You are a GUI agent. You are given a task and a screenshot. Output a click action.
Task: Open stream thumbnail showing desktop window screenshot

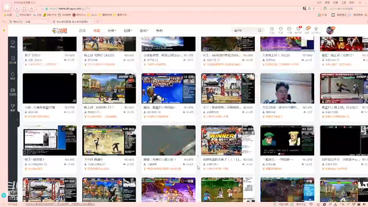pos(50,140)
